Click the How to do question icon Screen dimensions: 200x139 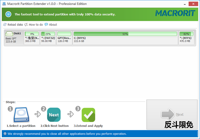(x=26, y=25)
